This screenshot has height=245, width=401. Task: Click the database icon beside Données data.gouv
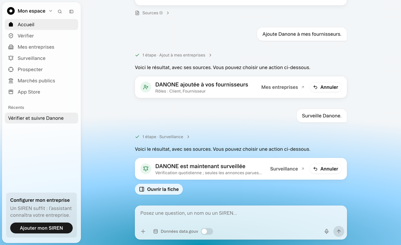pos(156,232)
